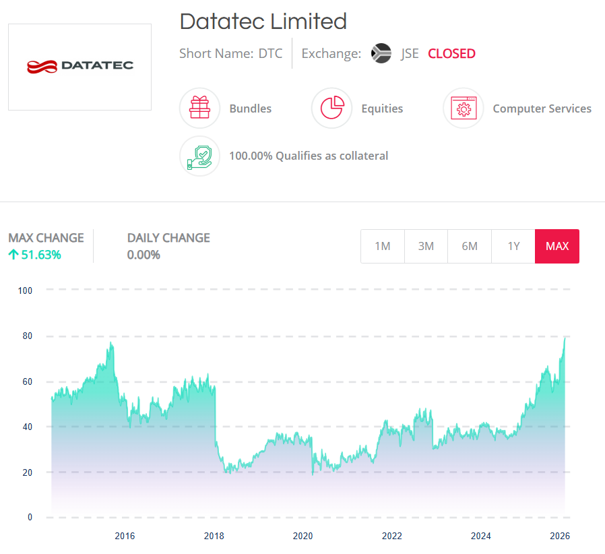
Task: Select the 1Y chart period
Action: click(513, 246)
